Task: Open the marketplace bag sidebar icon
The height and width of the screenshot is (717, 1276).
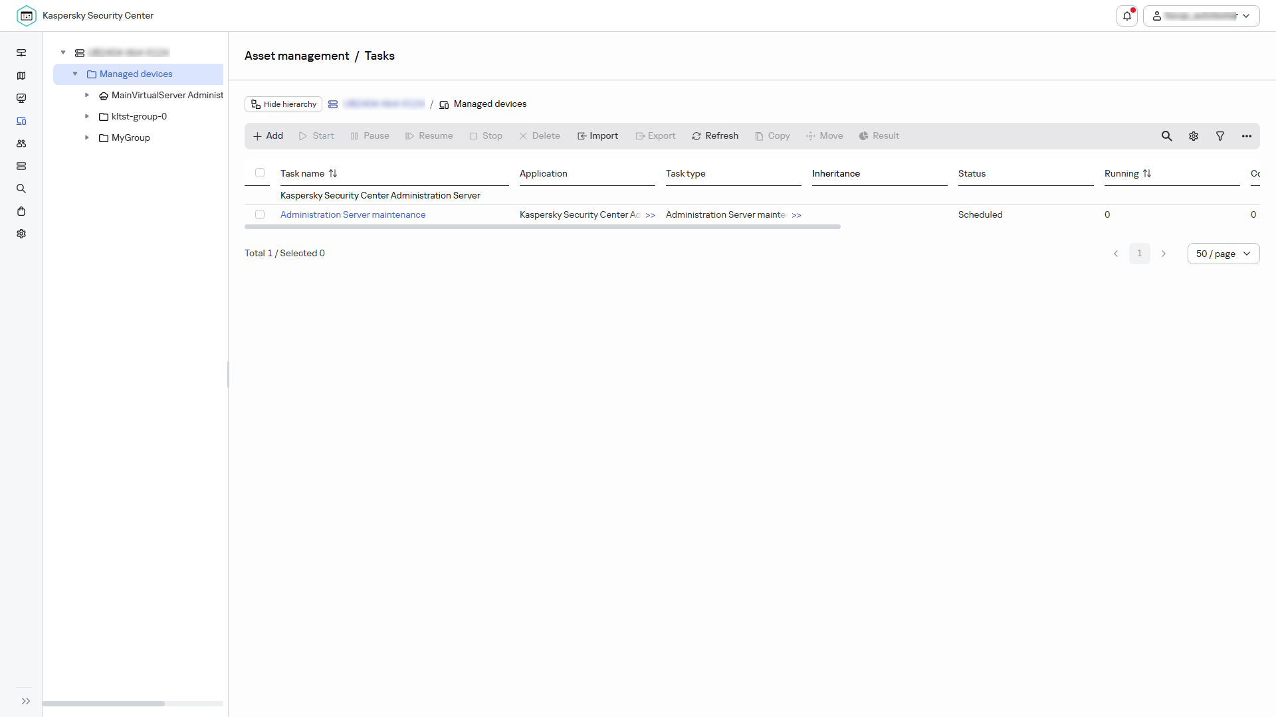Action: tap(21, 211)
